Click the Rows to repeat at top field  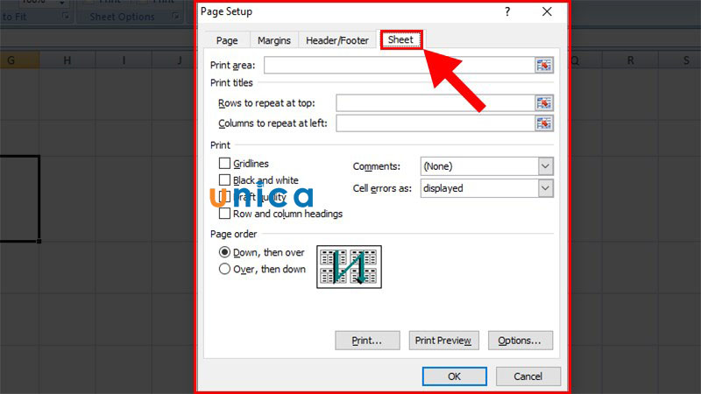tap(435, 103)
